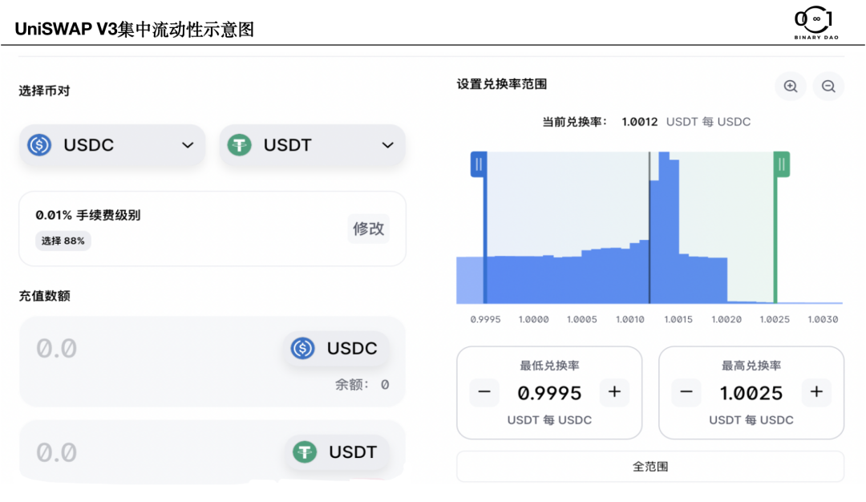Click the Binary DAO logo
Screen dimensions: 866x502
(813, 23)
